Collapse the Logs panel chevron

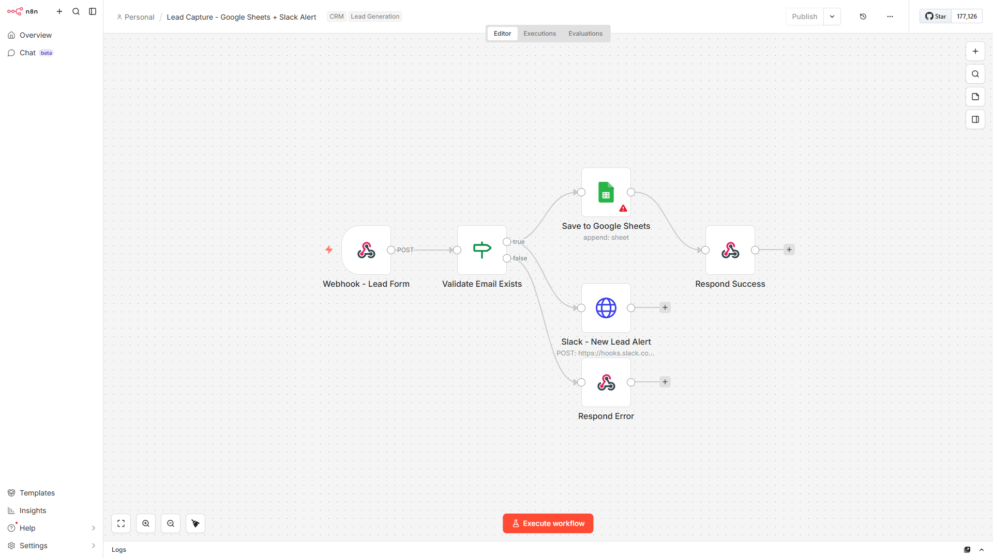[x=981, y=549]
